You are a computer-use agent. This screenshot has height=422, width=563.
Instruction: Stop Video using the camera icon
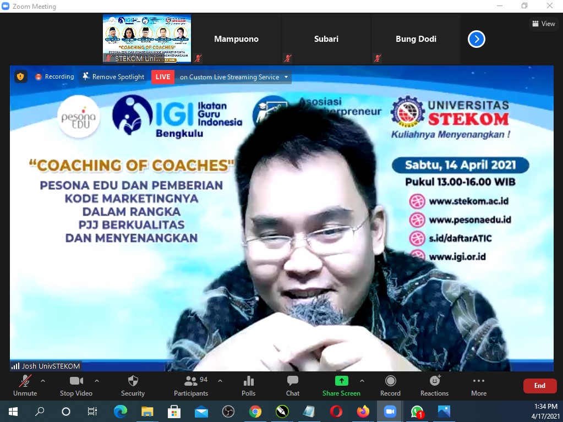[76, 381]
